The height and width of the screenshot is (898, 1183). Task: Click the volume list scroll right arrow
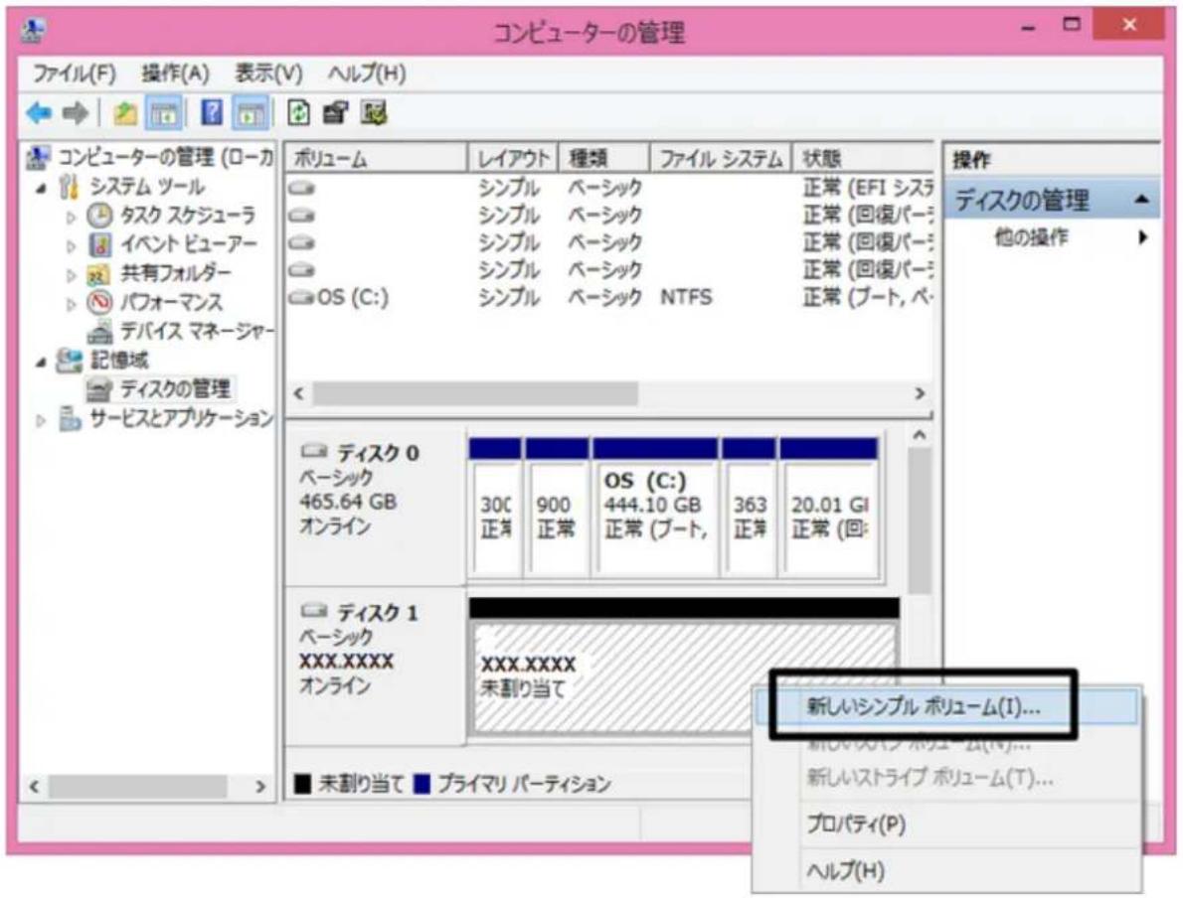coord(920,393)
